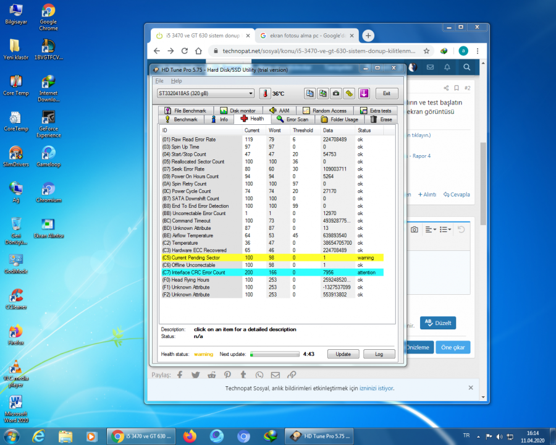
Task: Show hidden system tray icons
Action: 478,436
